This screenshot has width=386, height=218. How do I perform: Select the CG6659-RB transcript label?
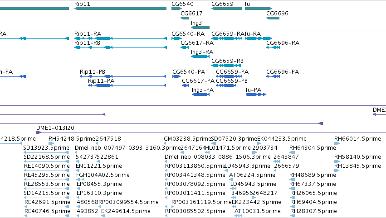point(227,61)
